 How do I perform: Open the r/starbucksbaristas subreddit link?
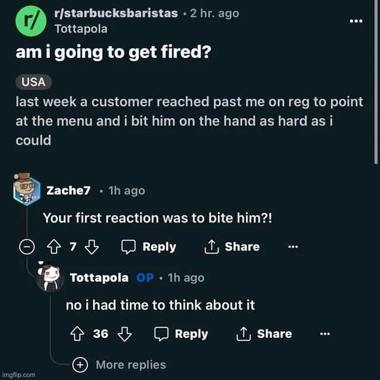pos(116,14)
